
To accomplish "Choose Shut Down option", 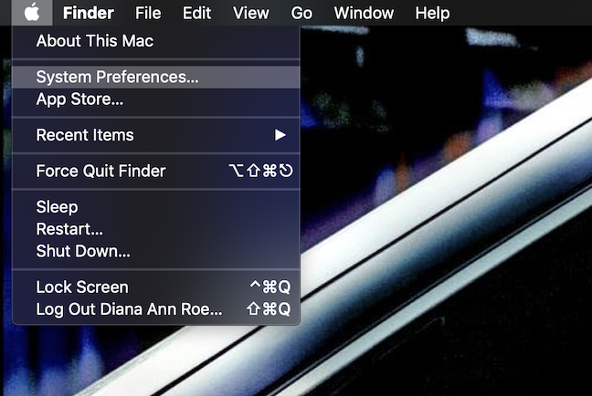I will [156, 251].
